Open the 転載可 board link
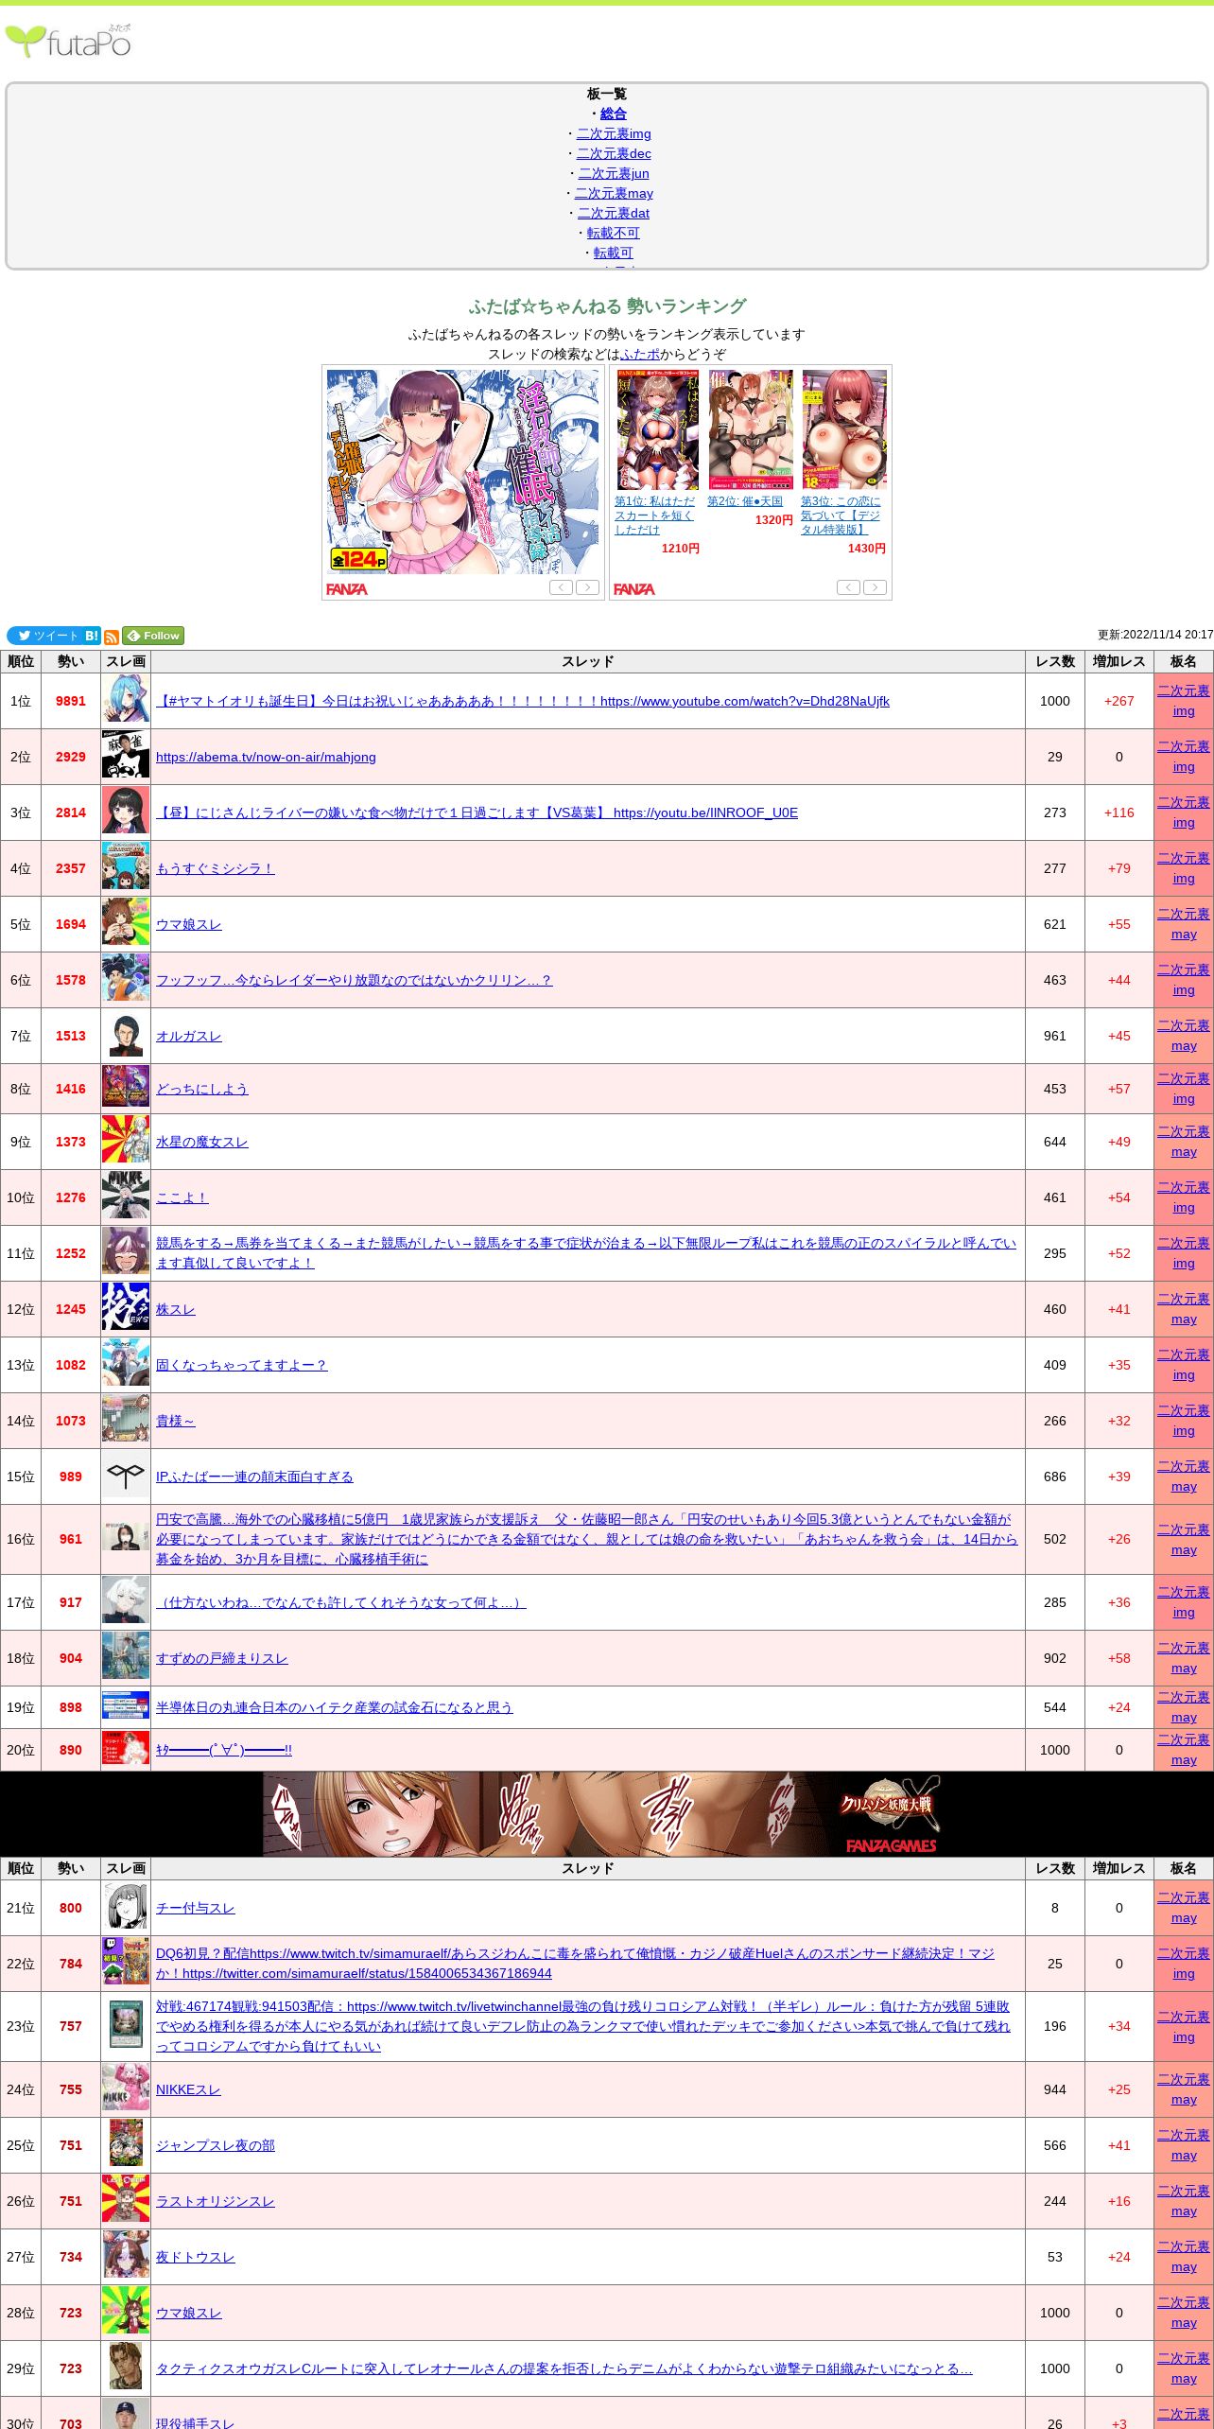The width and height of the screenshot is (1214, 2429). click(x=614, y=253)
